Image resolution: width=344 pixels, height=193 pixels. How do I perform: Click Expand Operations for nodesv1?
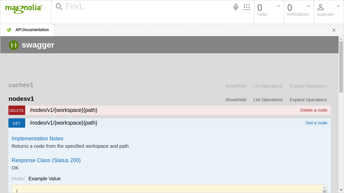tap(308, 100)
